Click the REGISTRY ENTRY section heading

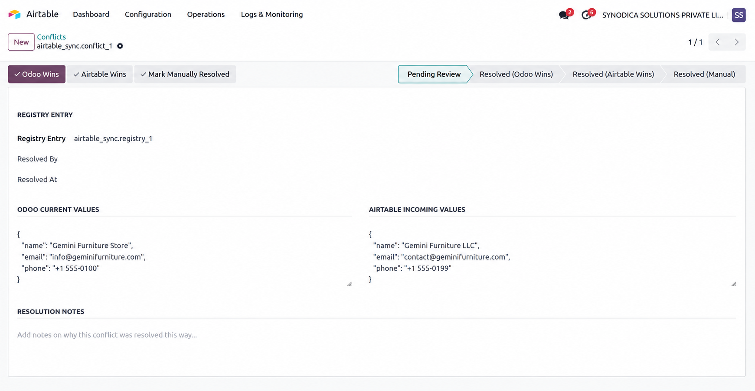[x=45, y=115]
